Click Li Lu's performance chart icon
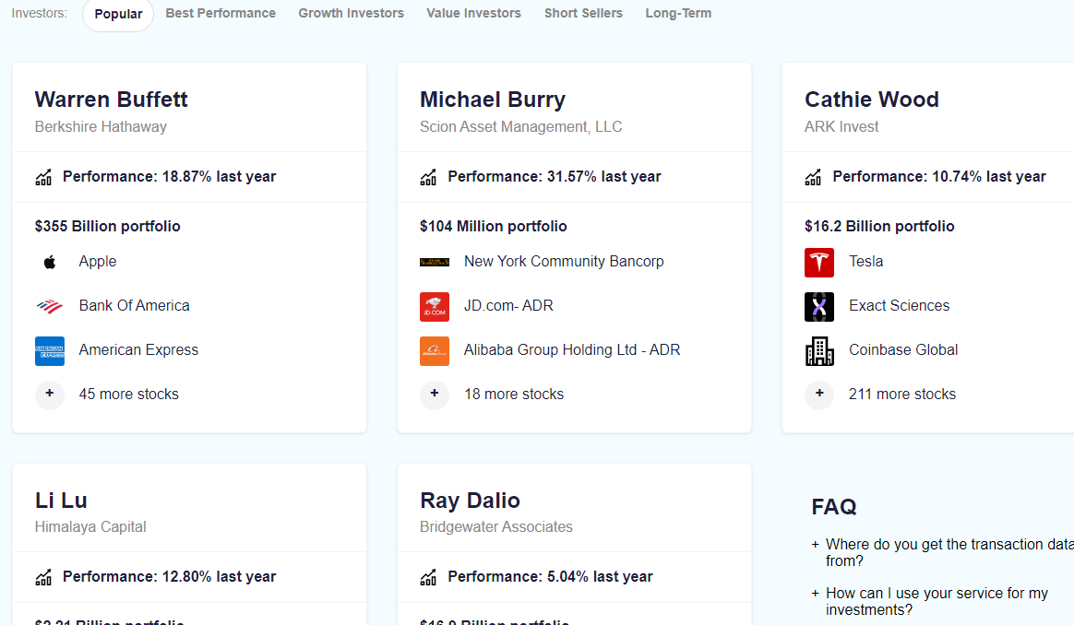The width and height of the screenshot is (1074, 625). (x=43, y=577)
